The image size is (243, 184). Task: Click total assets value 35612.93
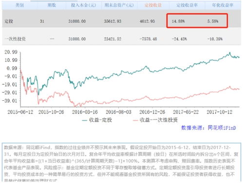click(112, 21)
